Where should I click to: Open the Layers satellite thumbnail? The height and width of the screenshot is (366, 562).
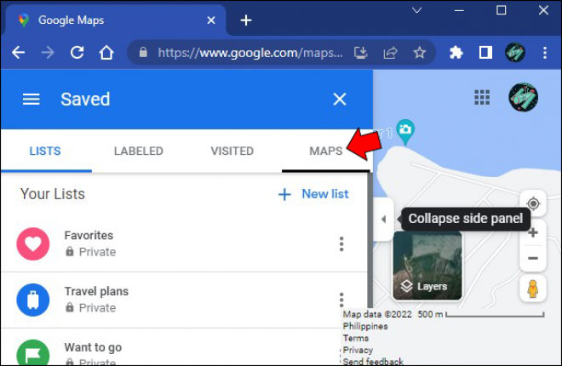tap(427, 266)
